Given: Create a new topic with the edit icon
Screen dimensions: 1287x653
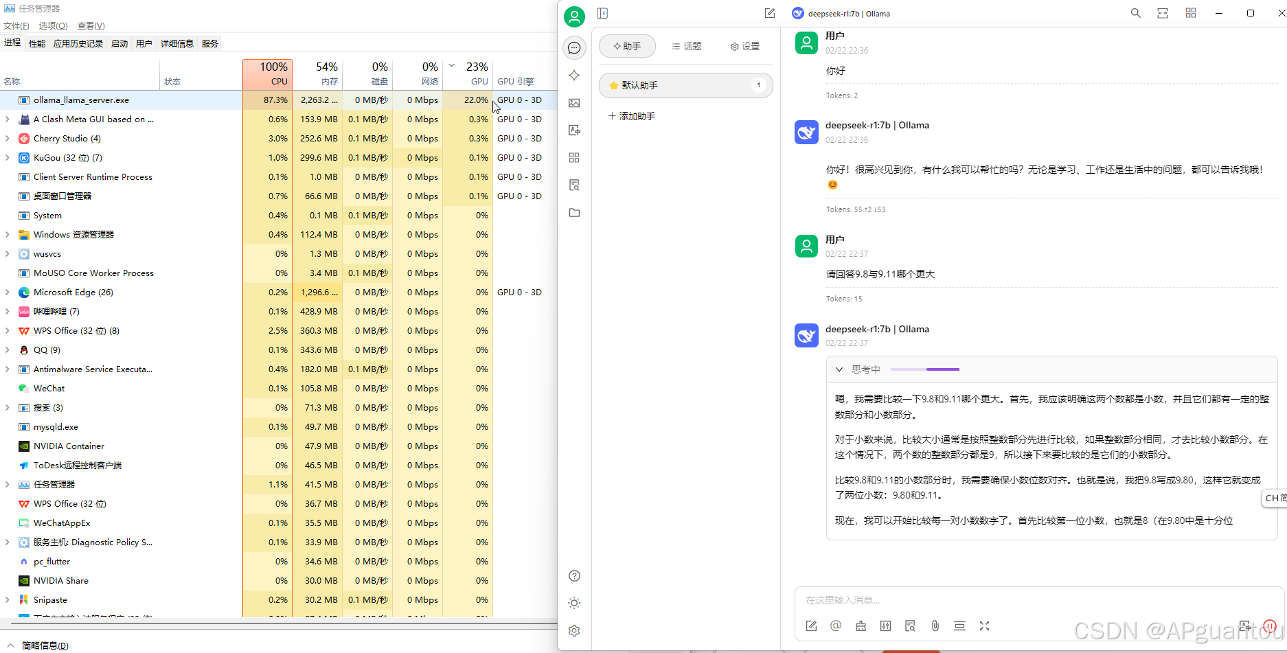Looking at the screenshot, I should [769, 13].
